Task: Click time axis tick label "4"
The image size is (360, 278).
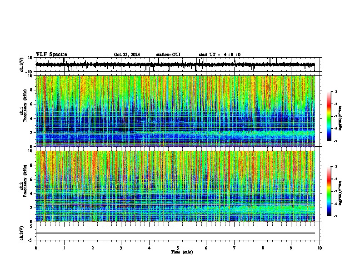Action: coord(150,248)
